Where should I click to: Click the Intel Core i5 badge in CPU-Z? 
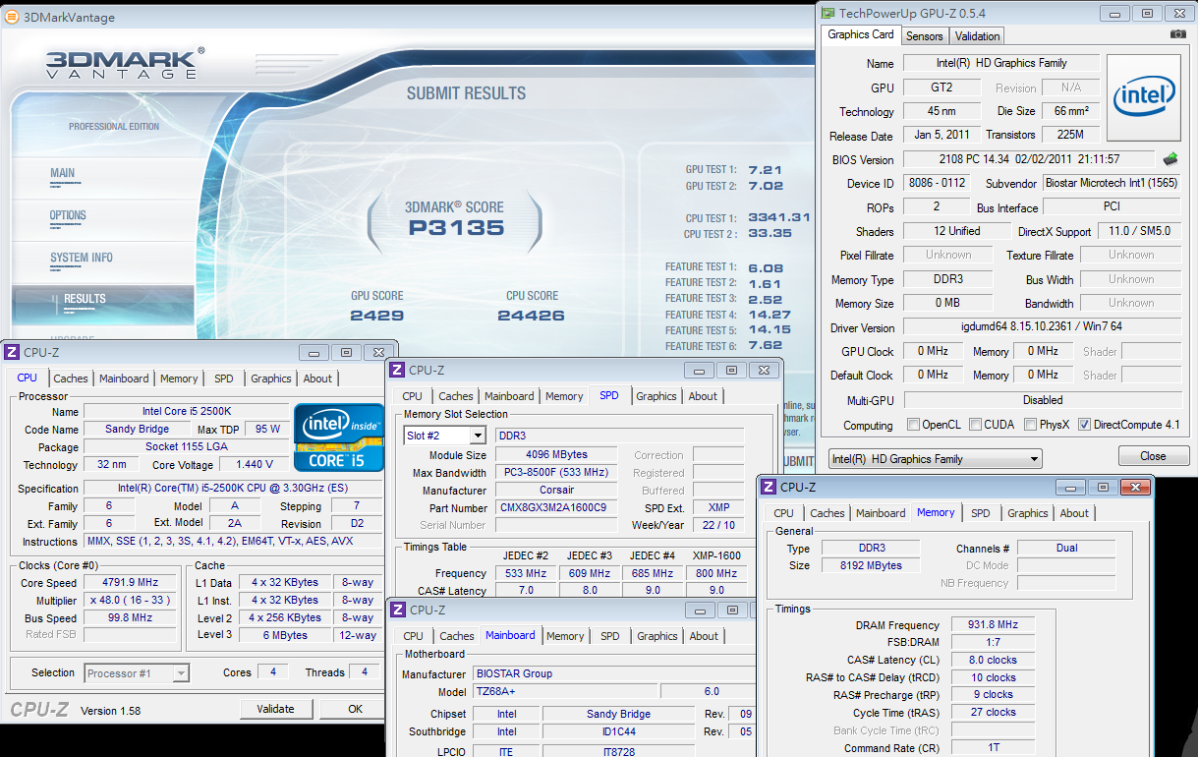[x=337, y=437]
